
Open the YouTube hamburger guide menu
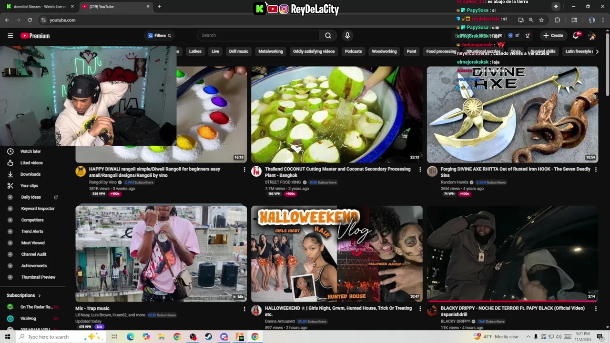tap(10, 36)
